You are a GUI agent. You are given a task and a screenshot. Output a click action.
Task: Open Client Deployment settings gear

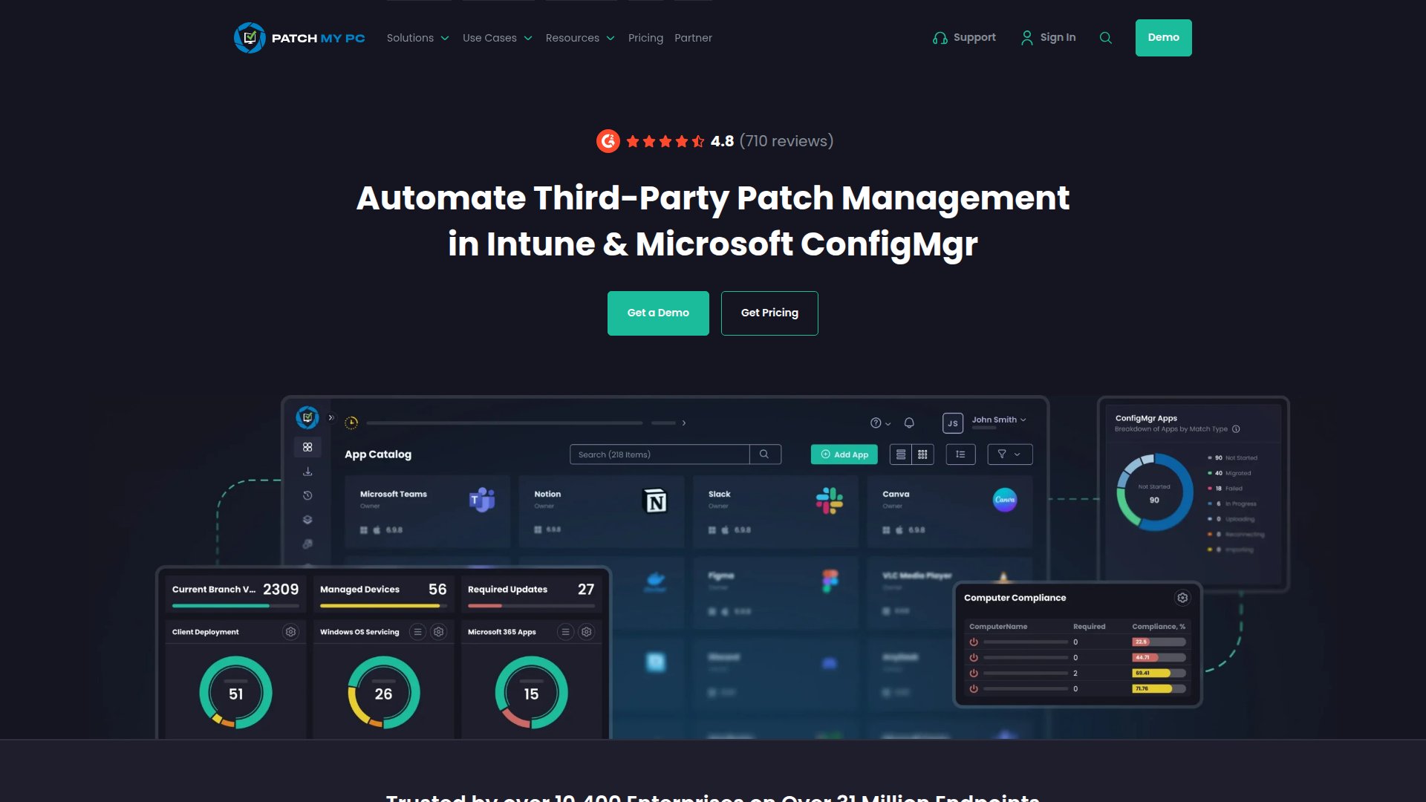[290, 632]
